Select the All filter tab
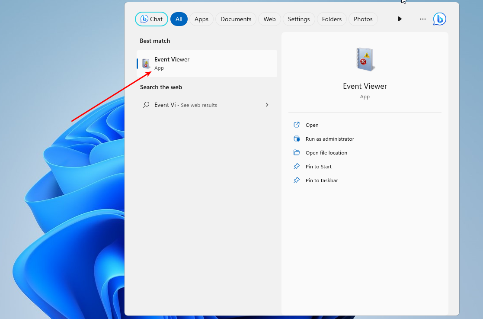Screen dimensions: 483x319 click(x=179, y=19)
